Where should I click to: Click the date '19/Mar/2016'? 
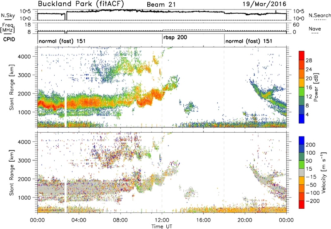(x=264, y=4)
